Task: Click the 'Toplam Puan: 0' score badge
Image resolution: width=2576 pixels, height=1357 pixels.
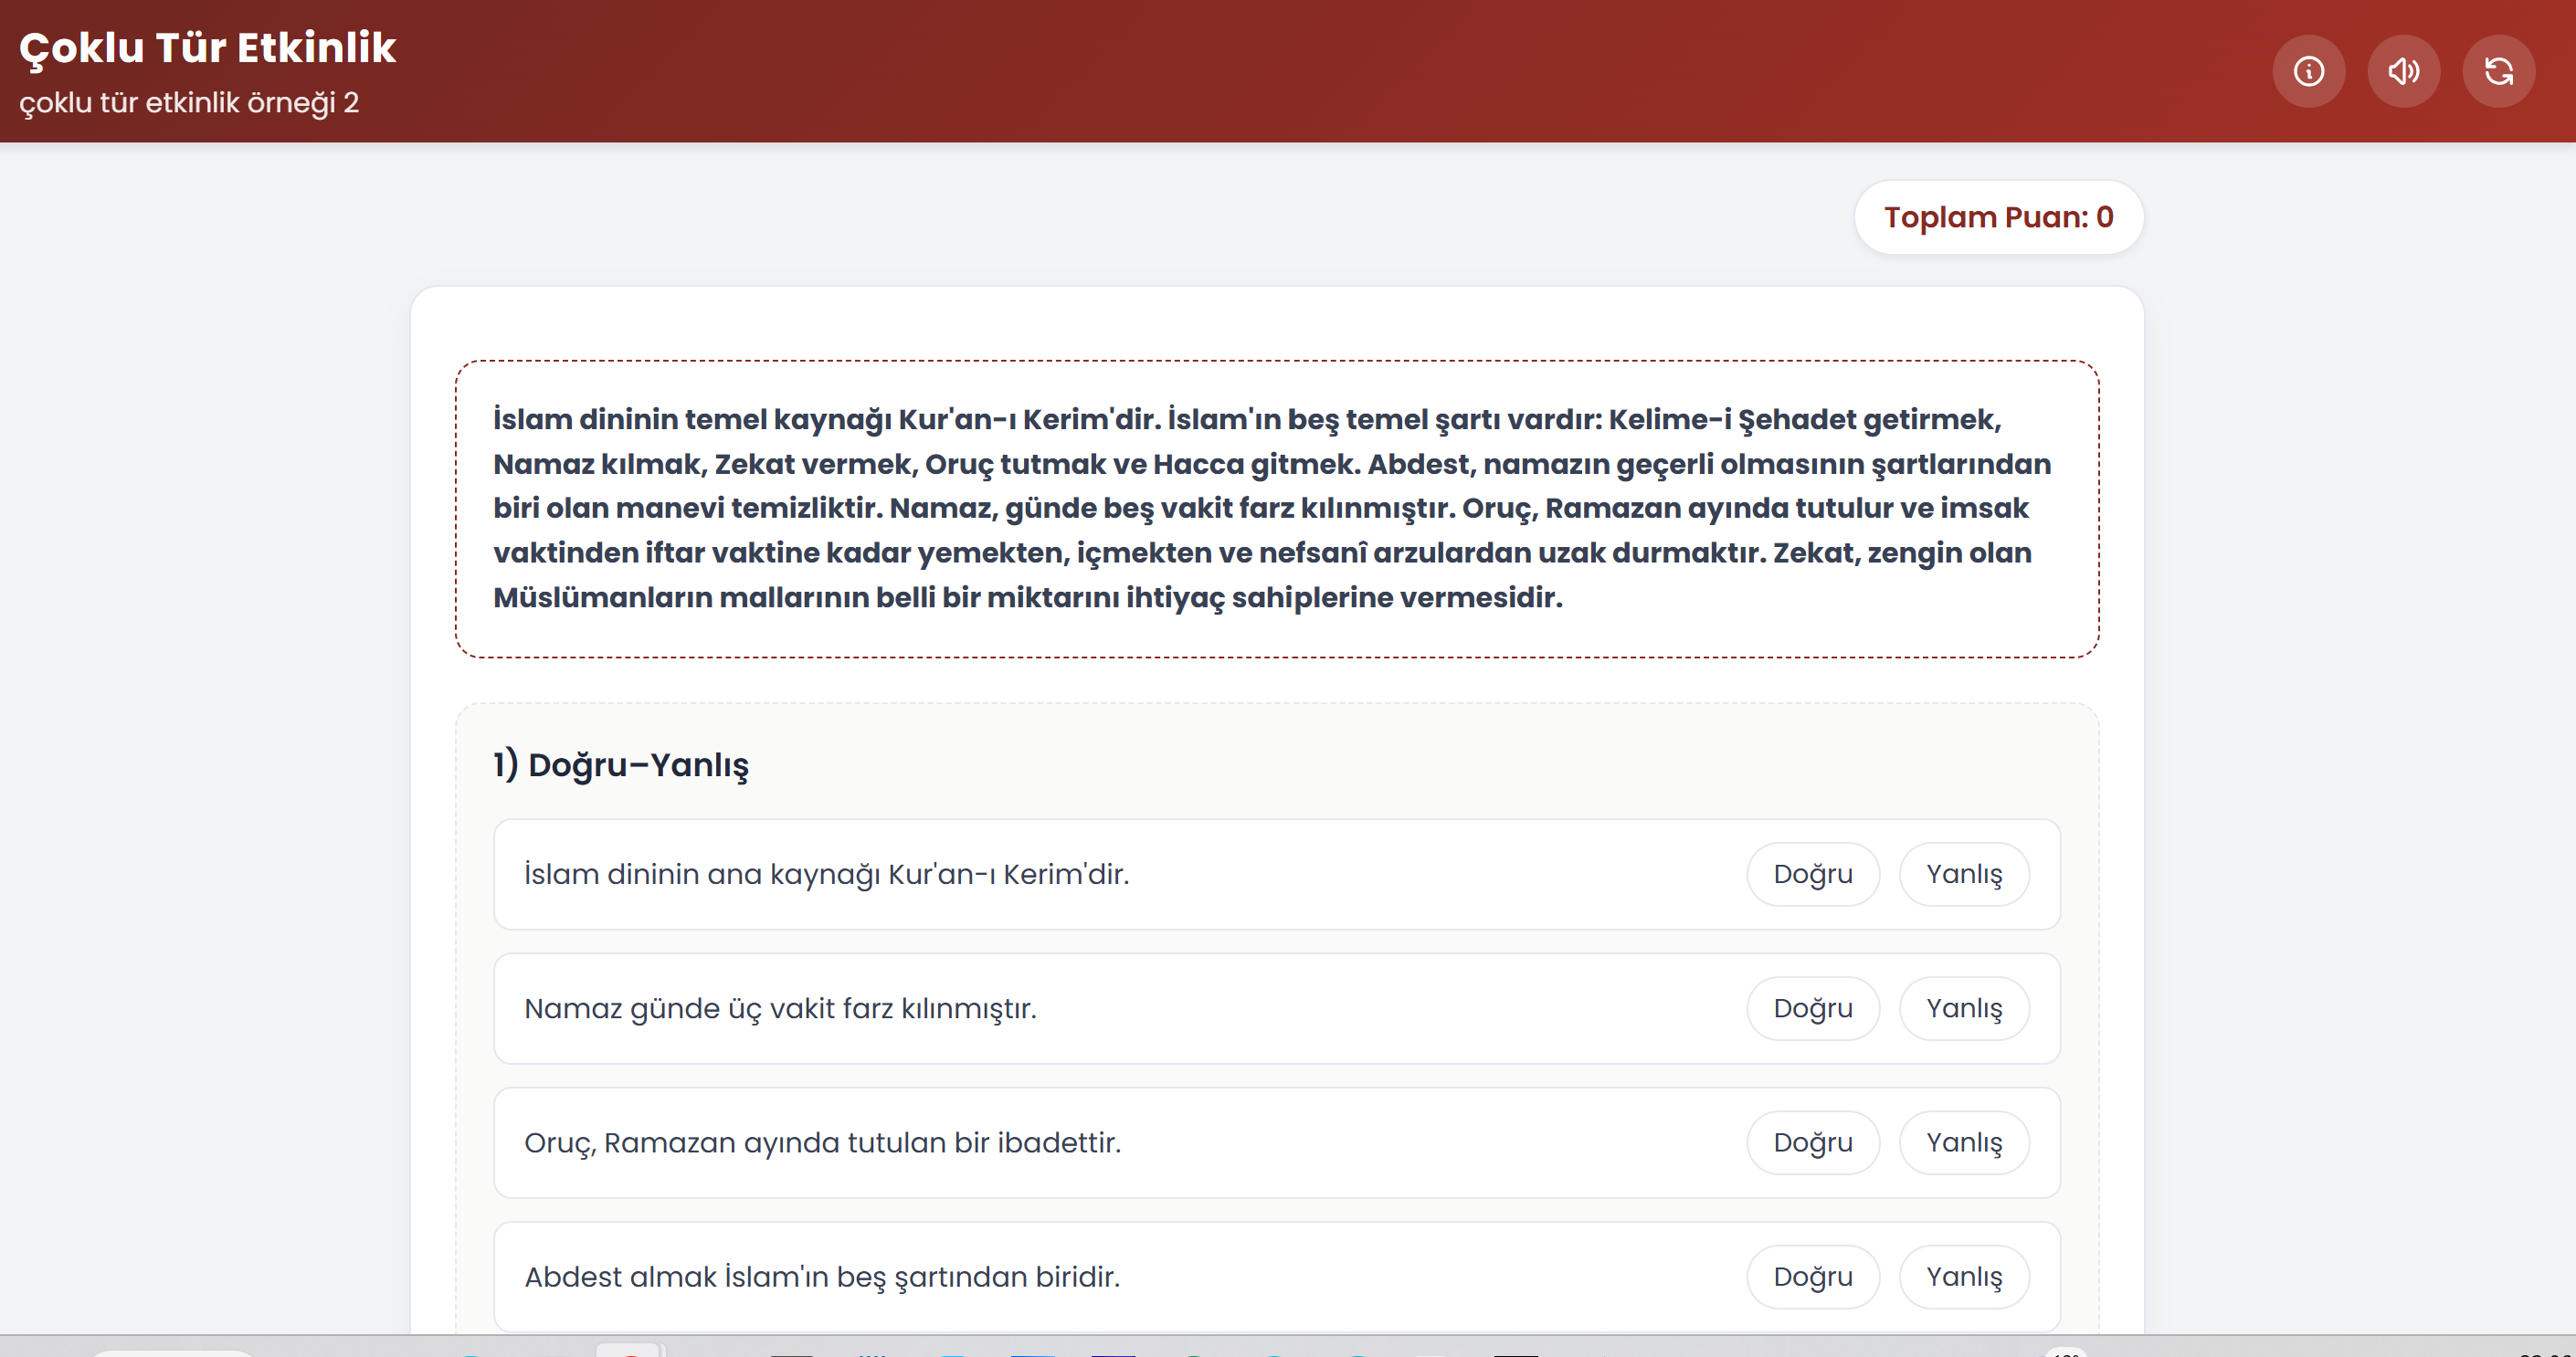Action: pos(1998,217)
